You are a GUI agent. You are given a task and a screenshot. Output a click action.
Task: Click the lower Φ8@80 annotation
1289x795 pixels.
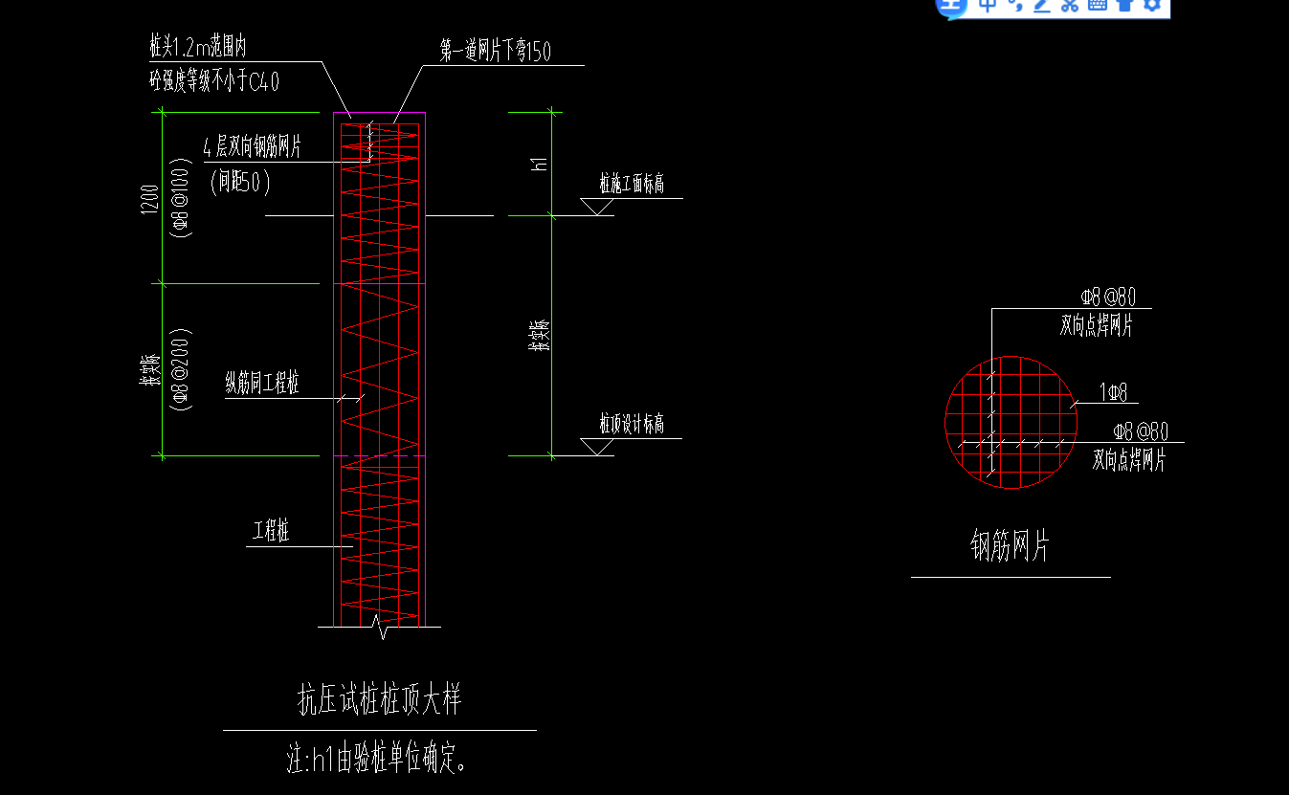click(x=1142, y=431)
